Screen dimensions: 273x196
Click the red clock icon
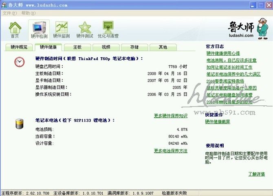tap(19, 62)
